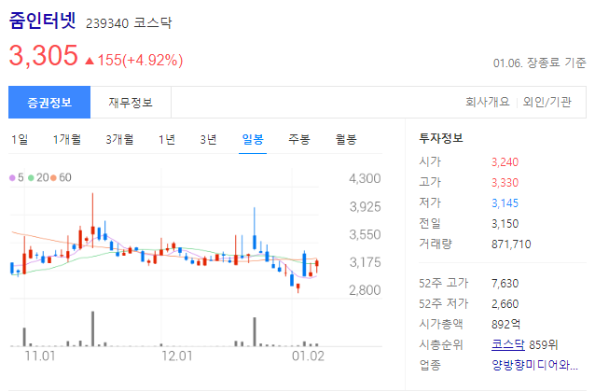The height and width of the screenshot is (391, 595).
Task: Click the 3,925 price axis label
Action: (365, 207)
